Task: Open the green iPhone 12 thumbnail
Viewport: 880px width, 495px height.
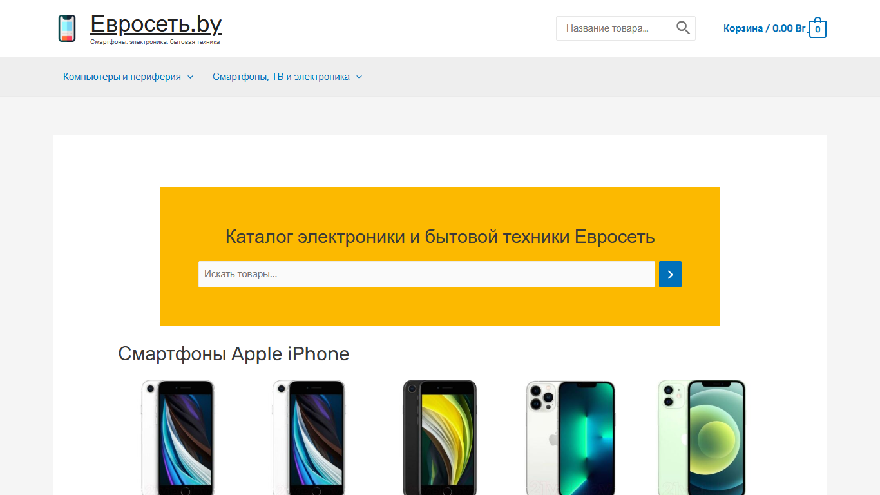Action: (x=702, y=437)
